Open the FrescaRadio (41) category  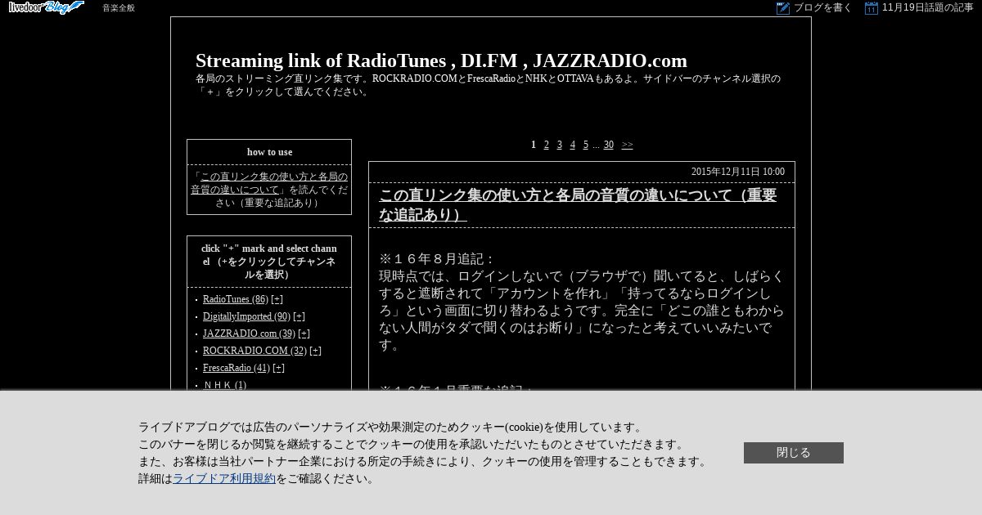[x=236, y=368]
